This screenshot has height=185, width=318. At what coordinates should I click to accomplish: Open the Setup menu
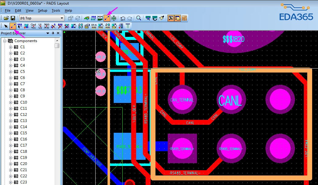pyautogui.click(x=42, y=10)
